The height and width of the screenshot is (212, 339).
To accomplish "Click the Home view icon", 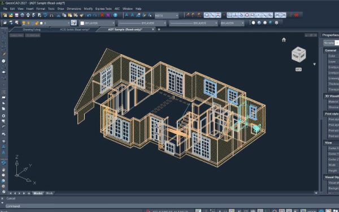I will [x=284, y=40].
